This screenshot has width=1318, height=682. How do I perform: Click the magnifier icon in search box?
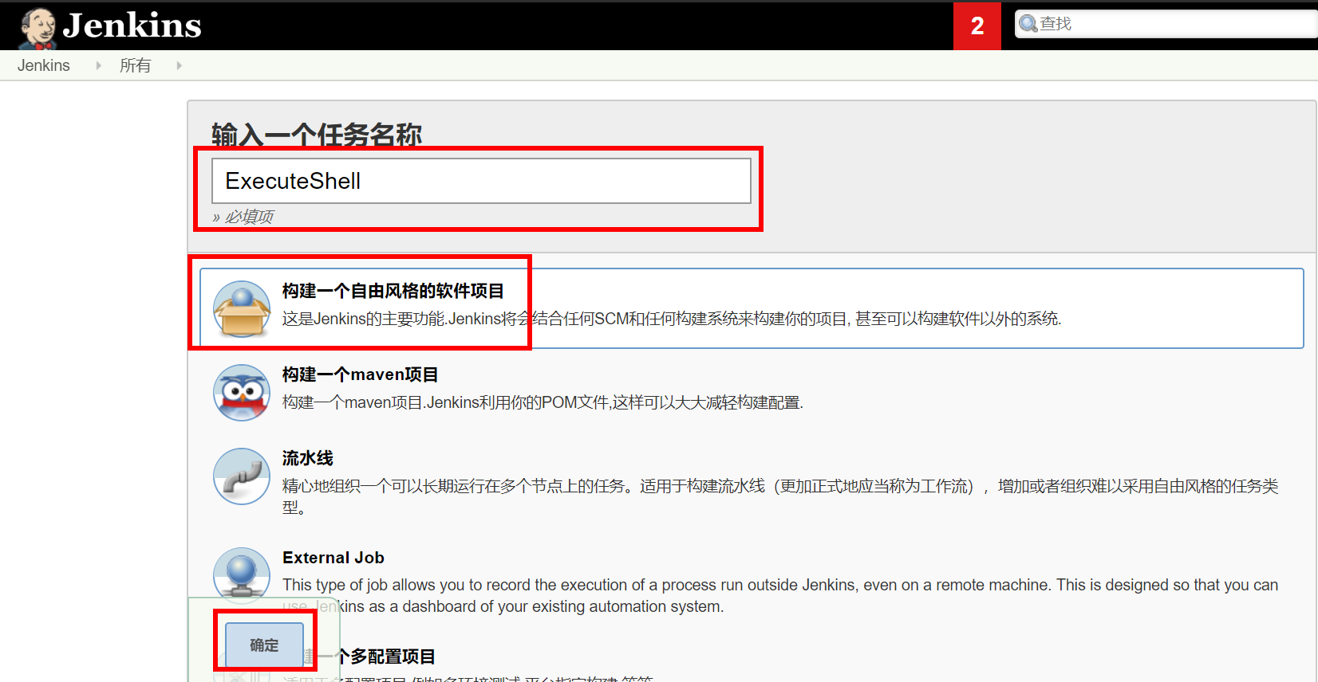tap(1028, 24)
